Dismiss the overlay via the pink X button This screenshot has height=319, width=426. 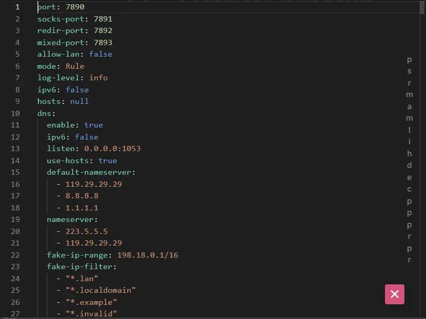[394, 294]
